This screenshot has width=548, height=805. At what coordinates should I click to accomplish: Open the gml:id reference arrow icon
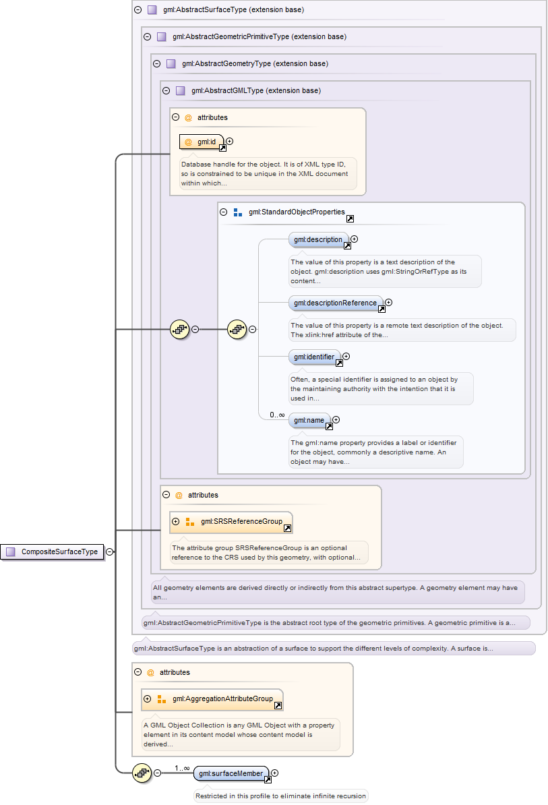click(x=222, y=148)
